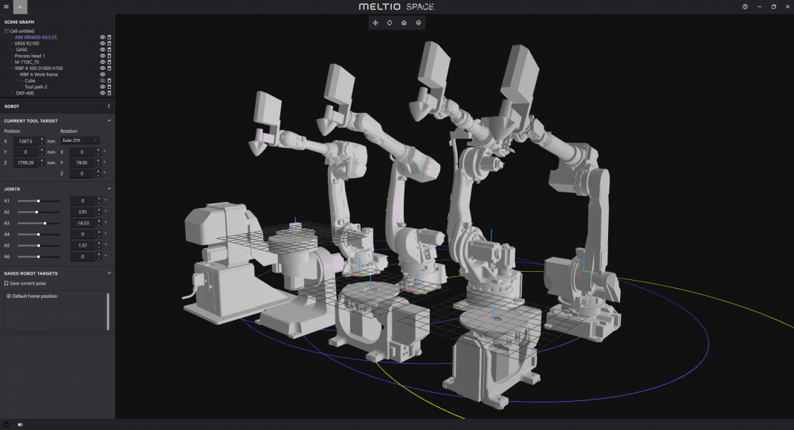Expand the KR50 R2100 tree node
The height and width of the screenshot is (430, 794).
click(12, 44)
